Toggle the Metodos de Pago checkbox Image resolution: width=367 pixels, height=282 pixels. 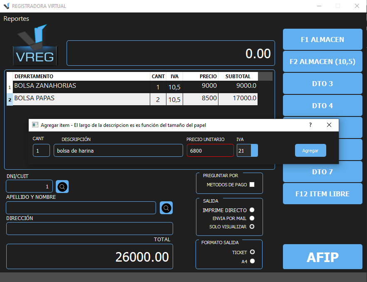tap(252, 185)
